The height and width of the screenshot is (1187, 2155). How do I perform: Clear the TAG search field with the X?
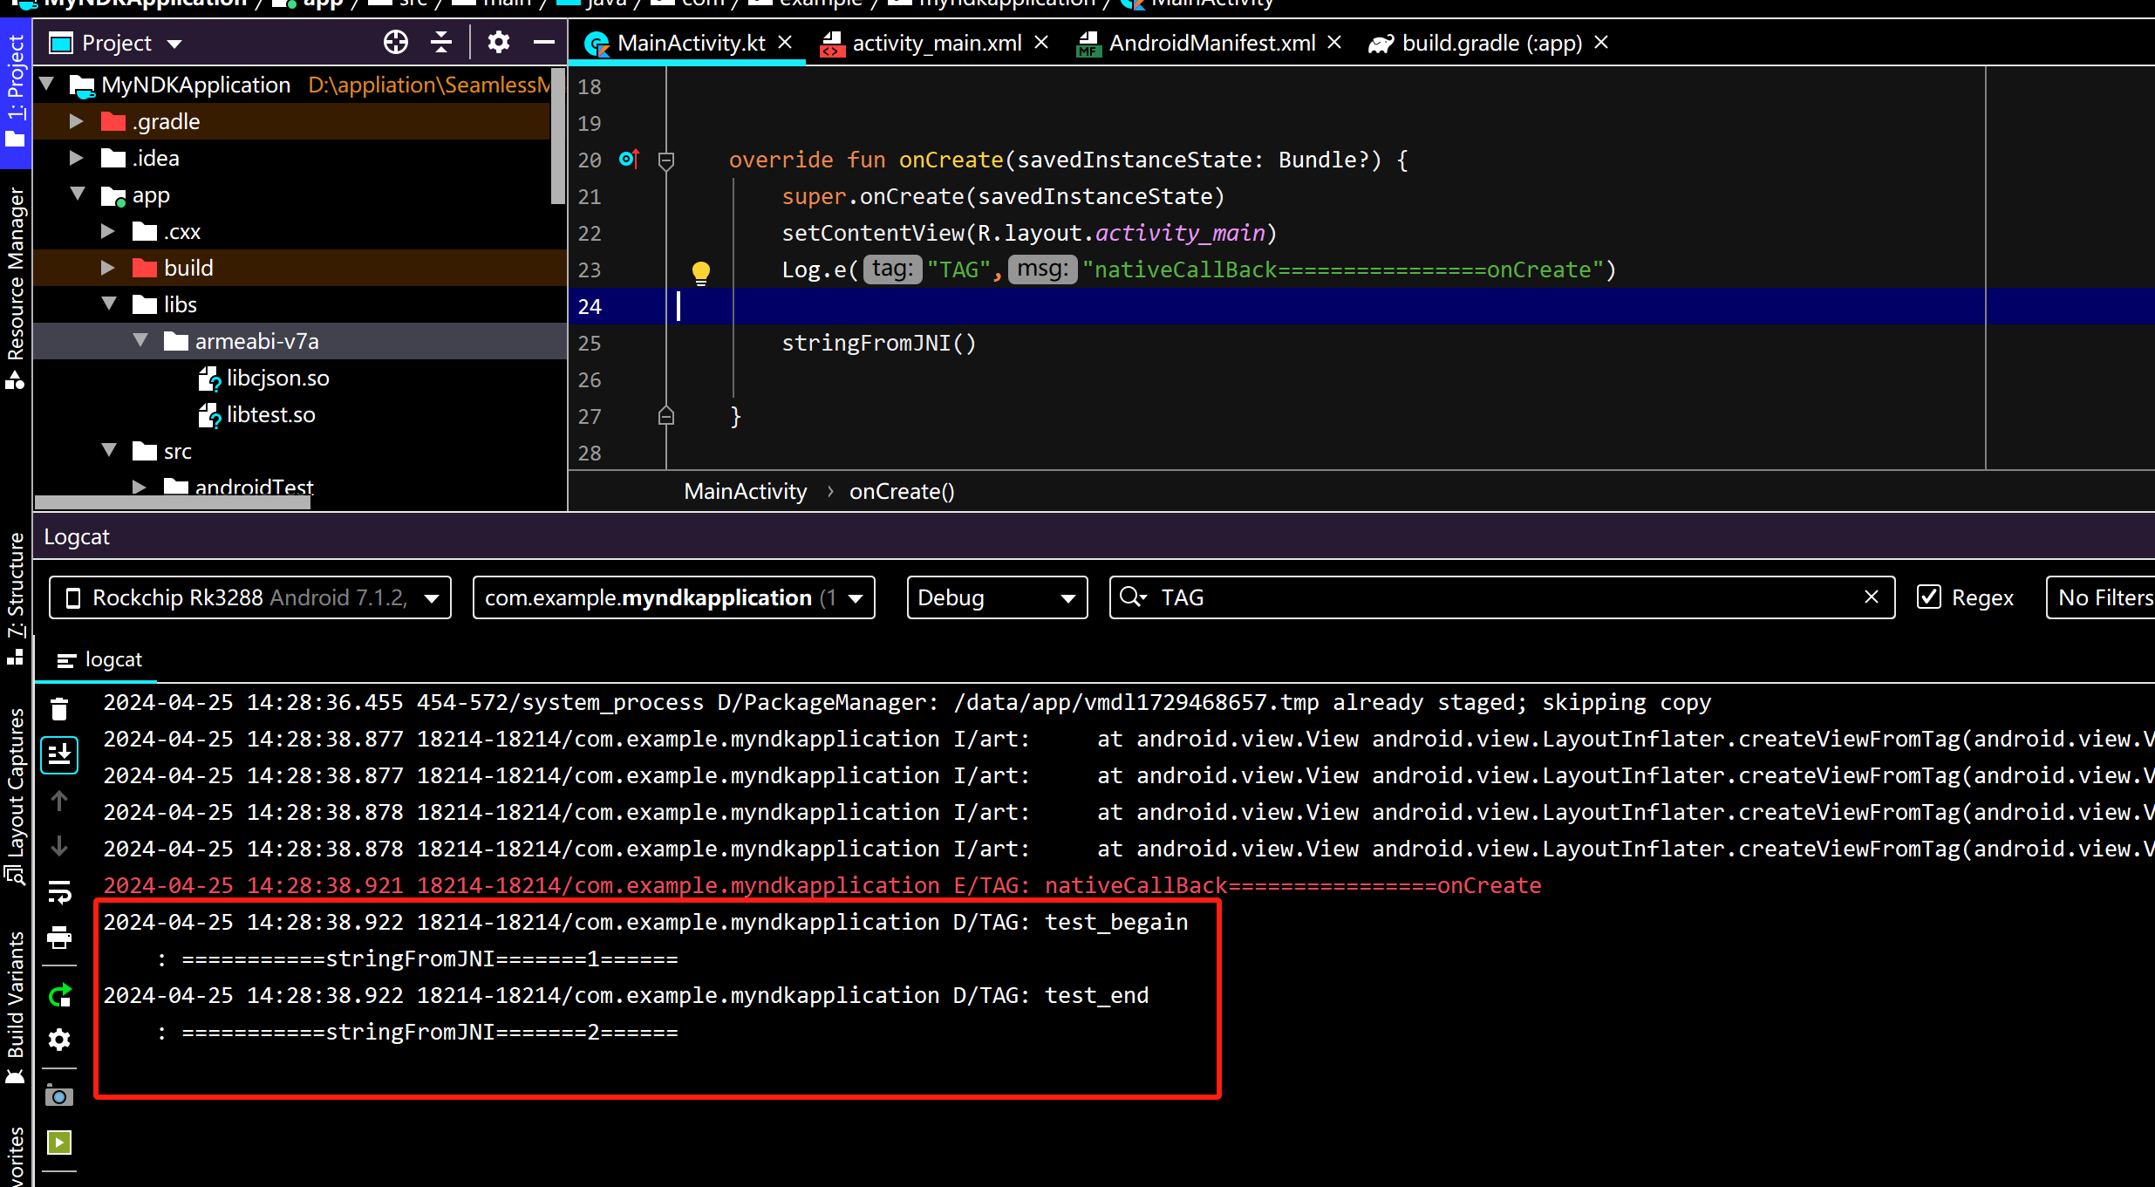(x=1872, y=597)
